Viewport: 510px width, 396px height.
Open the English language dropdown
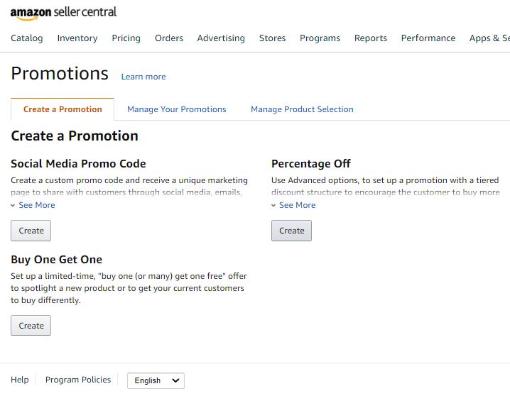tap(156, 380)
